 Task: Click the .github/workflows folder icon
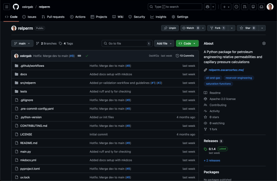coord(16,66)
